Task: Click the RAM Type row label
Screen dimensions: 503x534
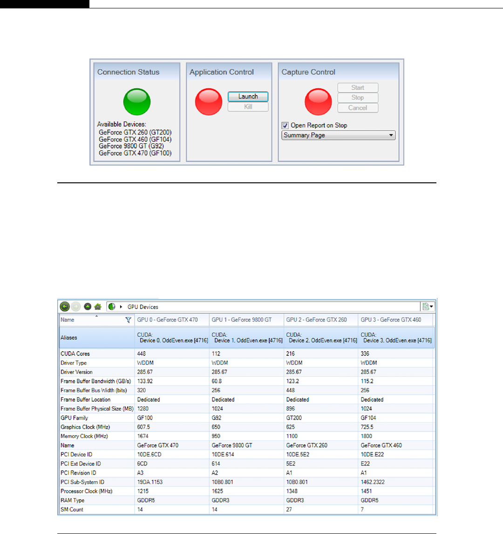Action: click(73, 500)
